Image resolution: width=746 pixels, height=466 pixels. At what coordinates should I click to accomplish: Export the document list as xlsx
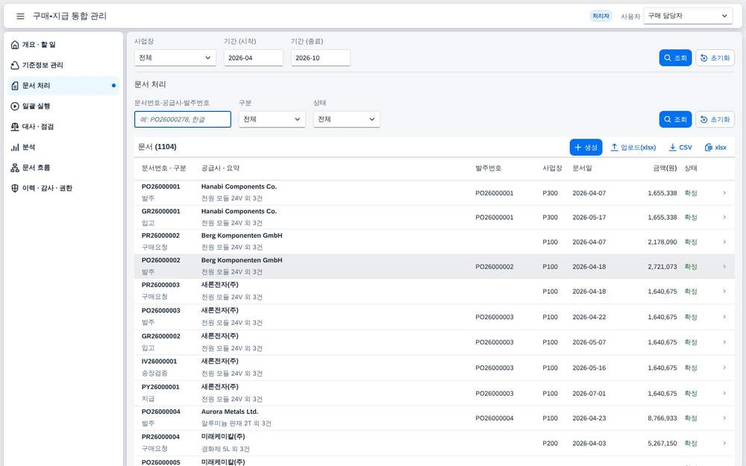pyautogui.click(x=715, y=148)
